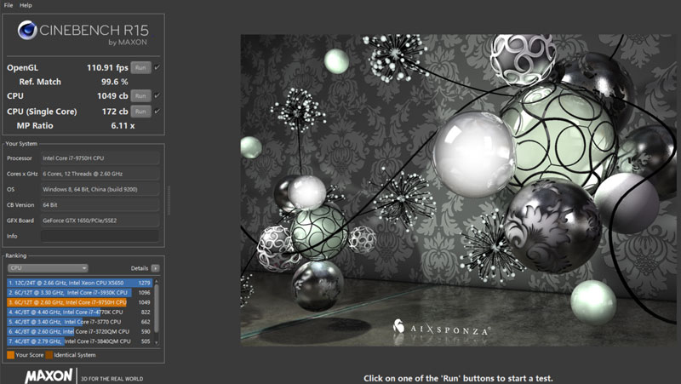Click the panel resize grip handle
The image size is (681, 384).
[169, 200]
